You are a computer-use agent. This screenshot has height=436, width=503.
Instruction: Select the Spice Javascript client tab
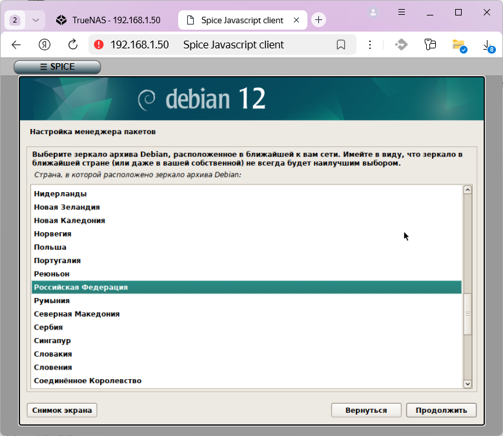[x=243, y=20]
